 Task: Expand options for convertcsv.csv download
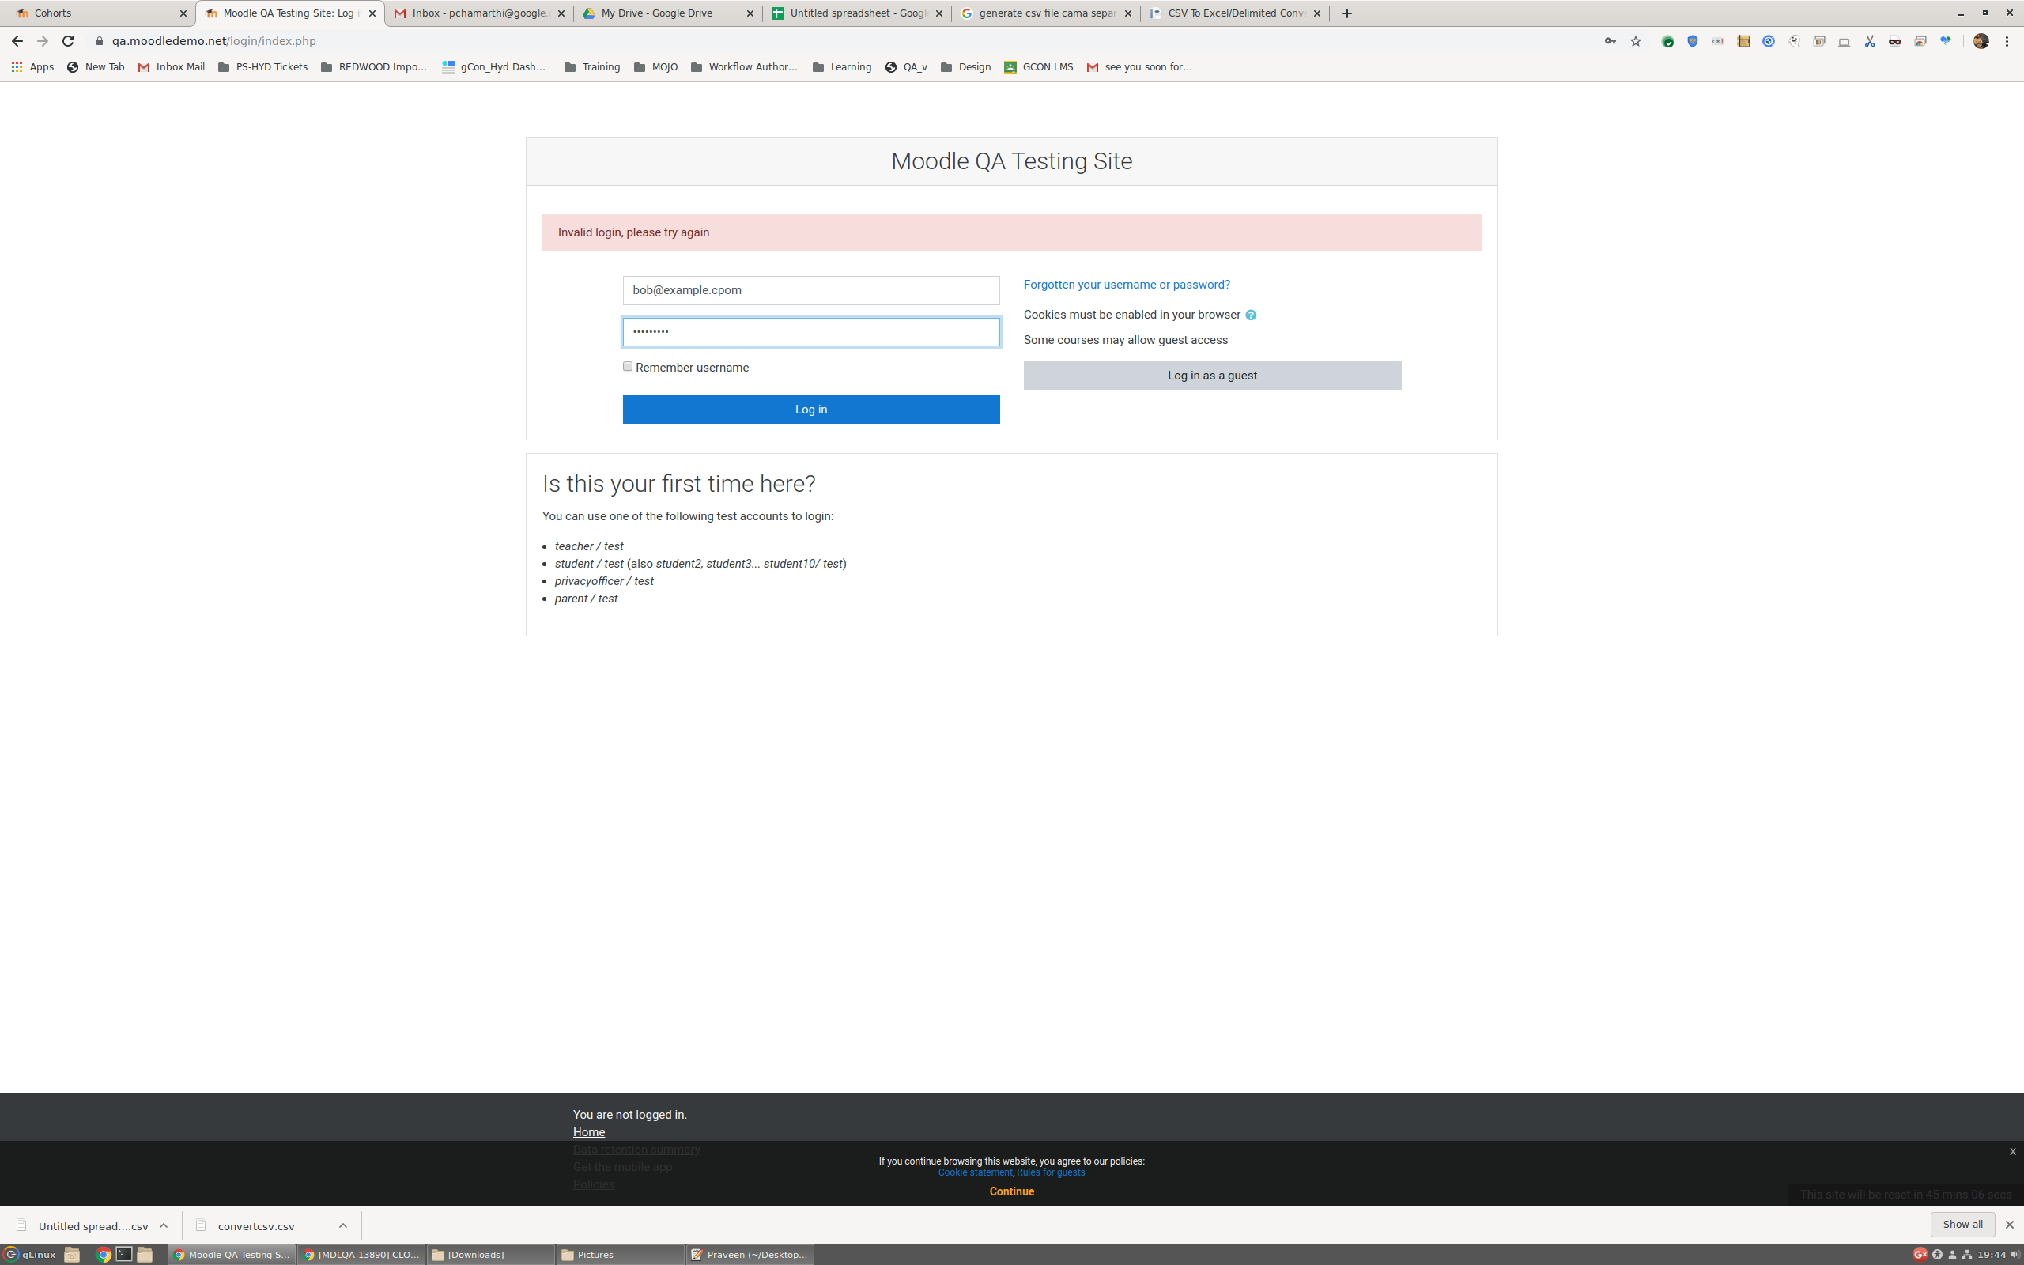coord(343,1225)
